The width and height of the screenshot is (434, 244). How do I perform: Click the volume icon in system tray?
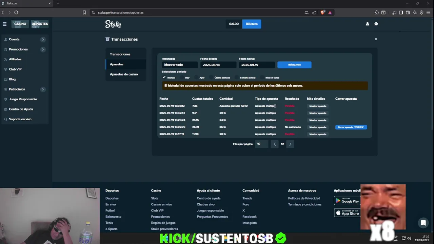(x=409, y=238)
